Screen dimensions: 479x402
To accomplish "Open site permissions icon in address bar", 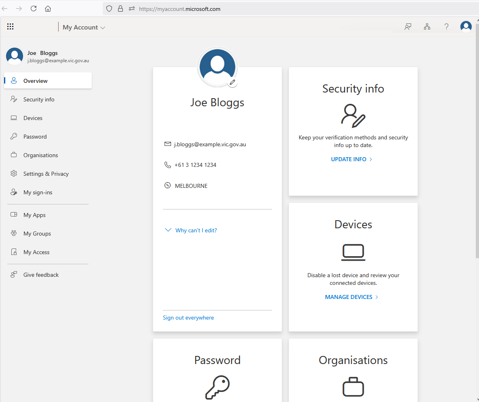I will (x=132, y=8).
